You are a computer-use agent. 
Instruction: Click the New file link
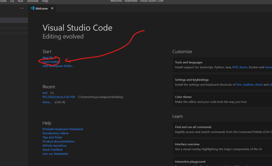pyautogui.click(x=48, y=58)
